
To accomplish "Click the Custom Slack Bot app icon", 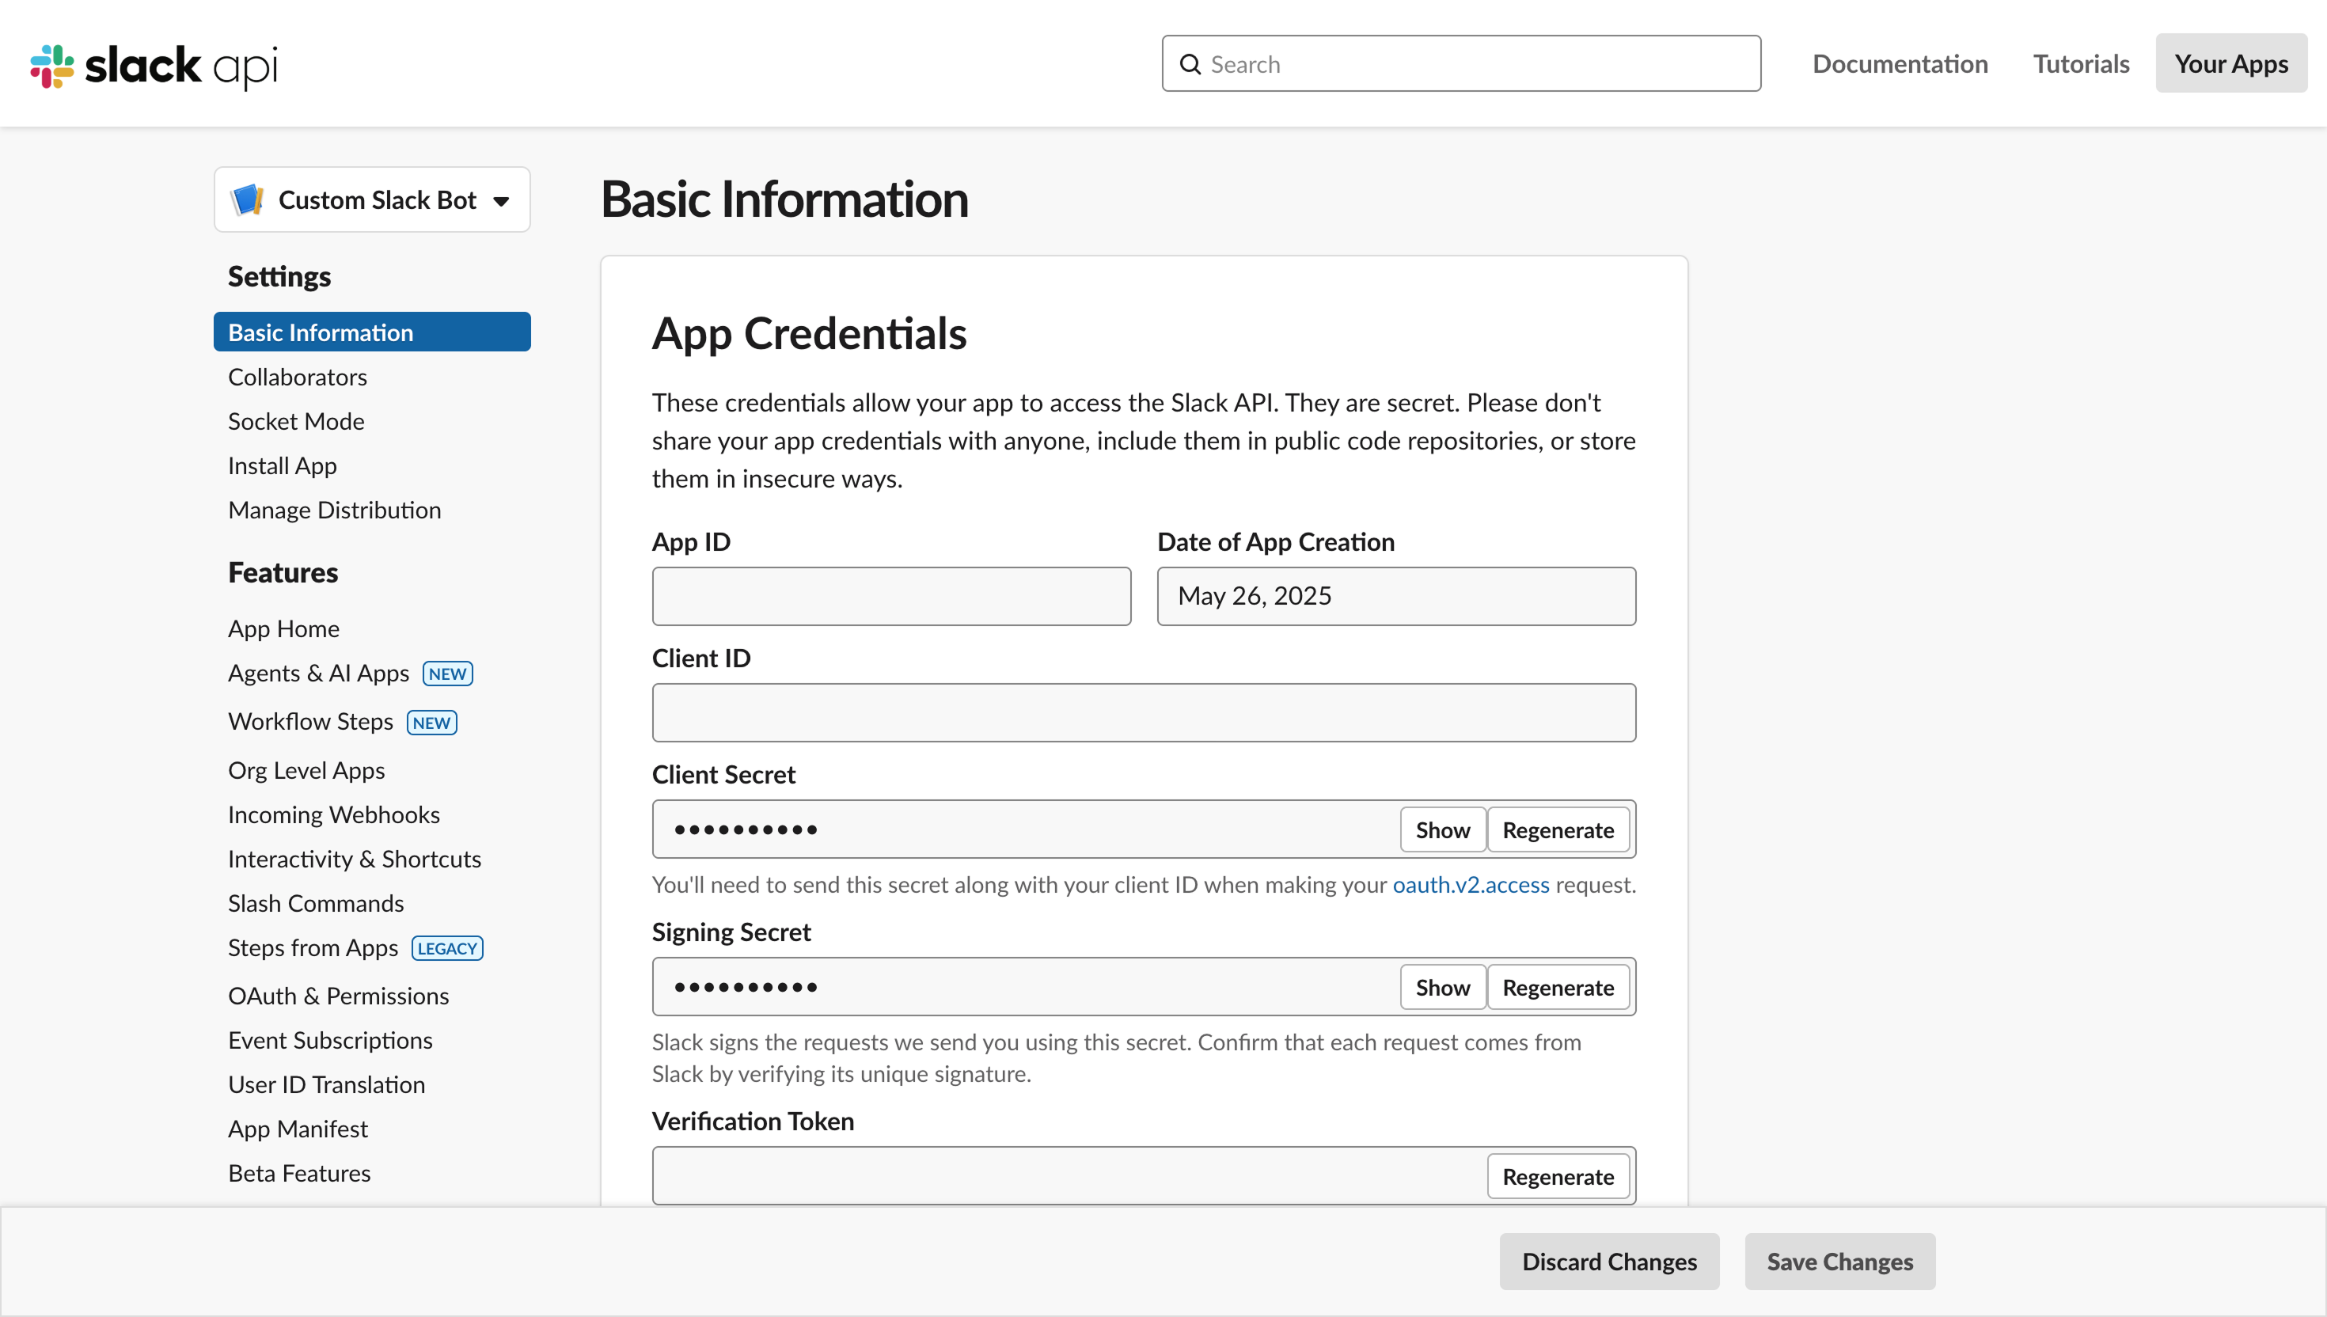I will (249, 199).
